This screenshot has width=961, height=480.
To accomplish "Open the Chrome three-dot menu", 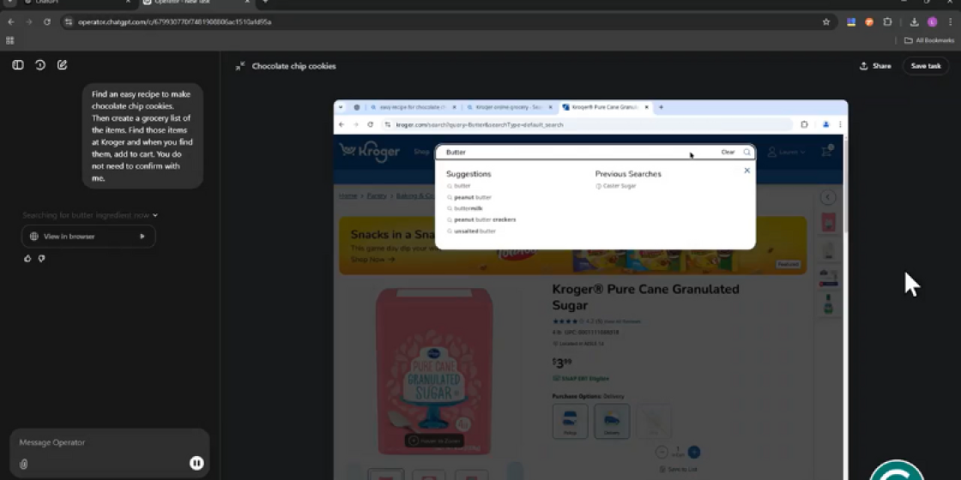I will coord(950,21).
